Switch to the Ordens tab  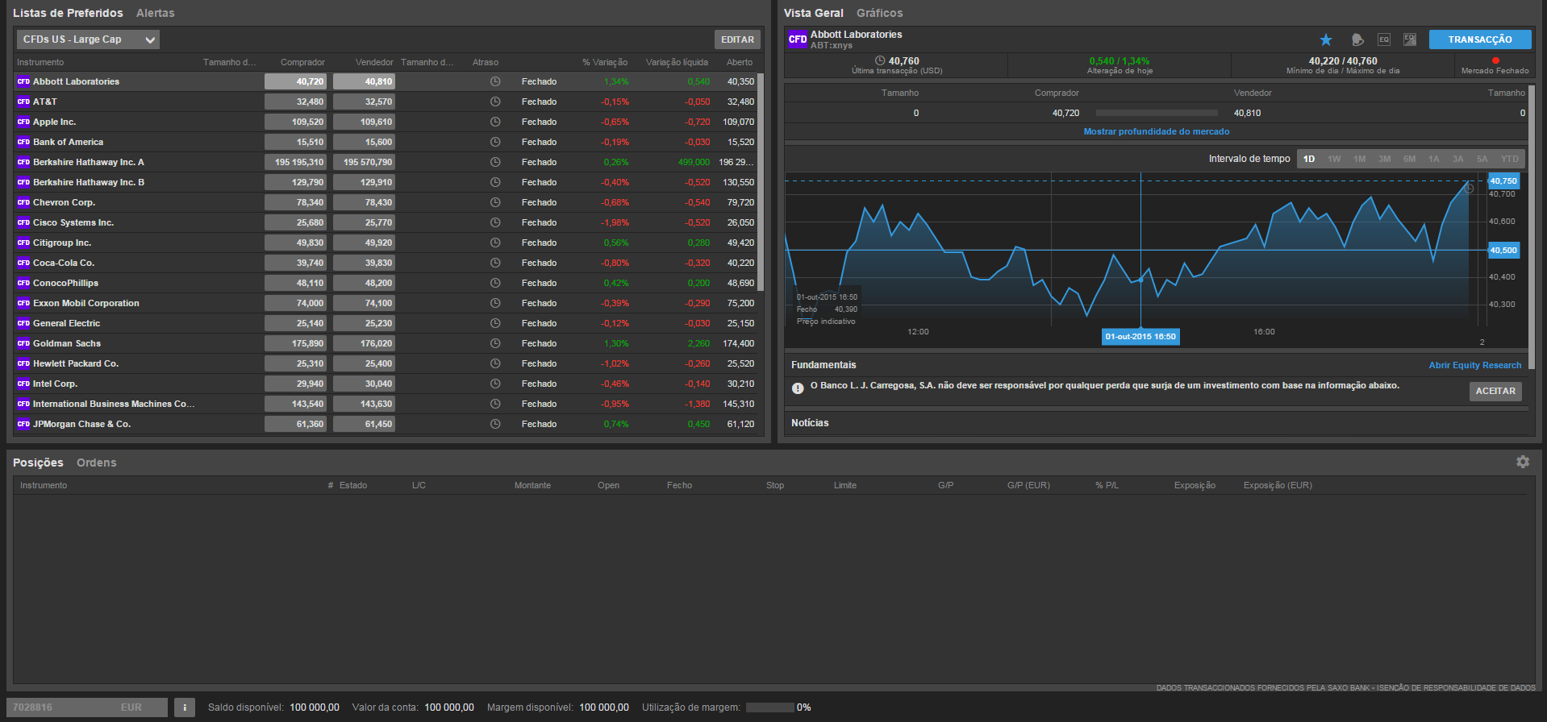pos(97,463)
